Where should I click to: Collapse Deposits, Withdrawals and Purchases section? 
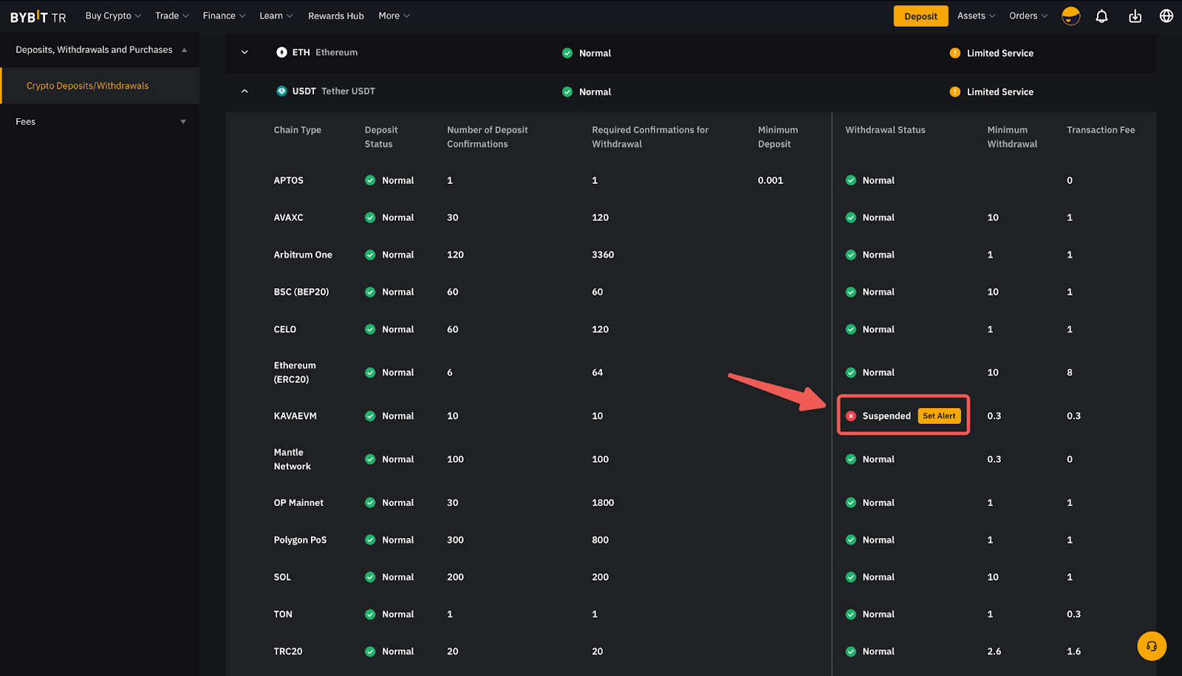[x=184, y=50]
